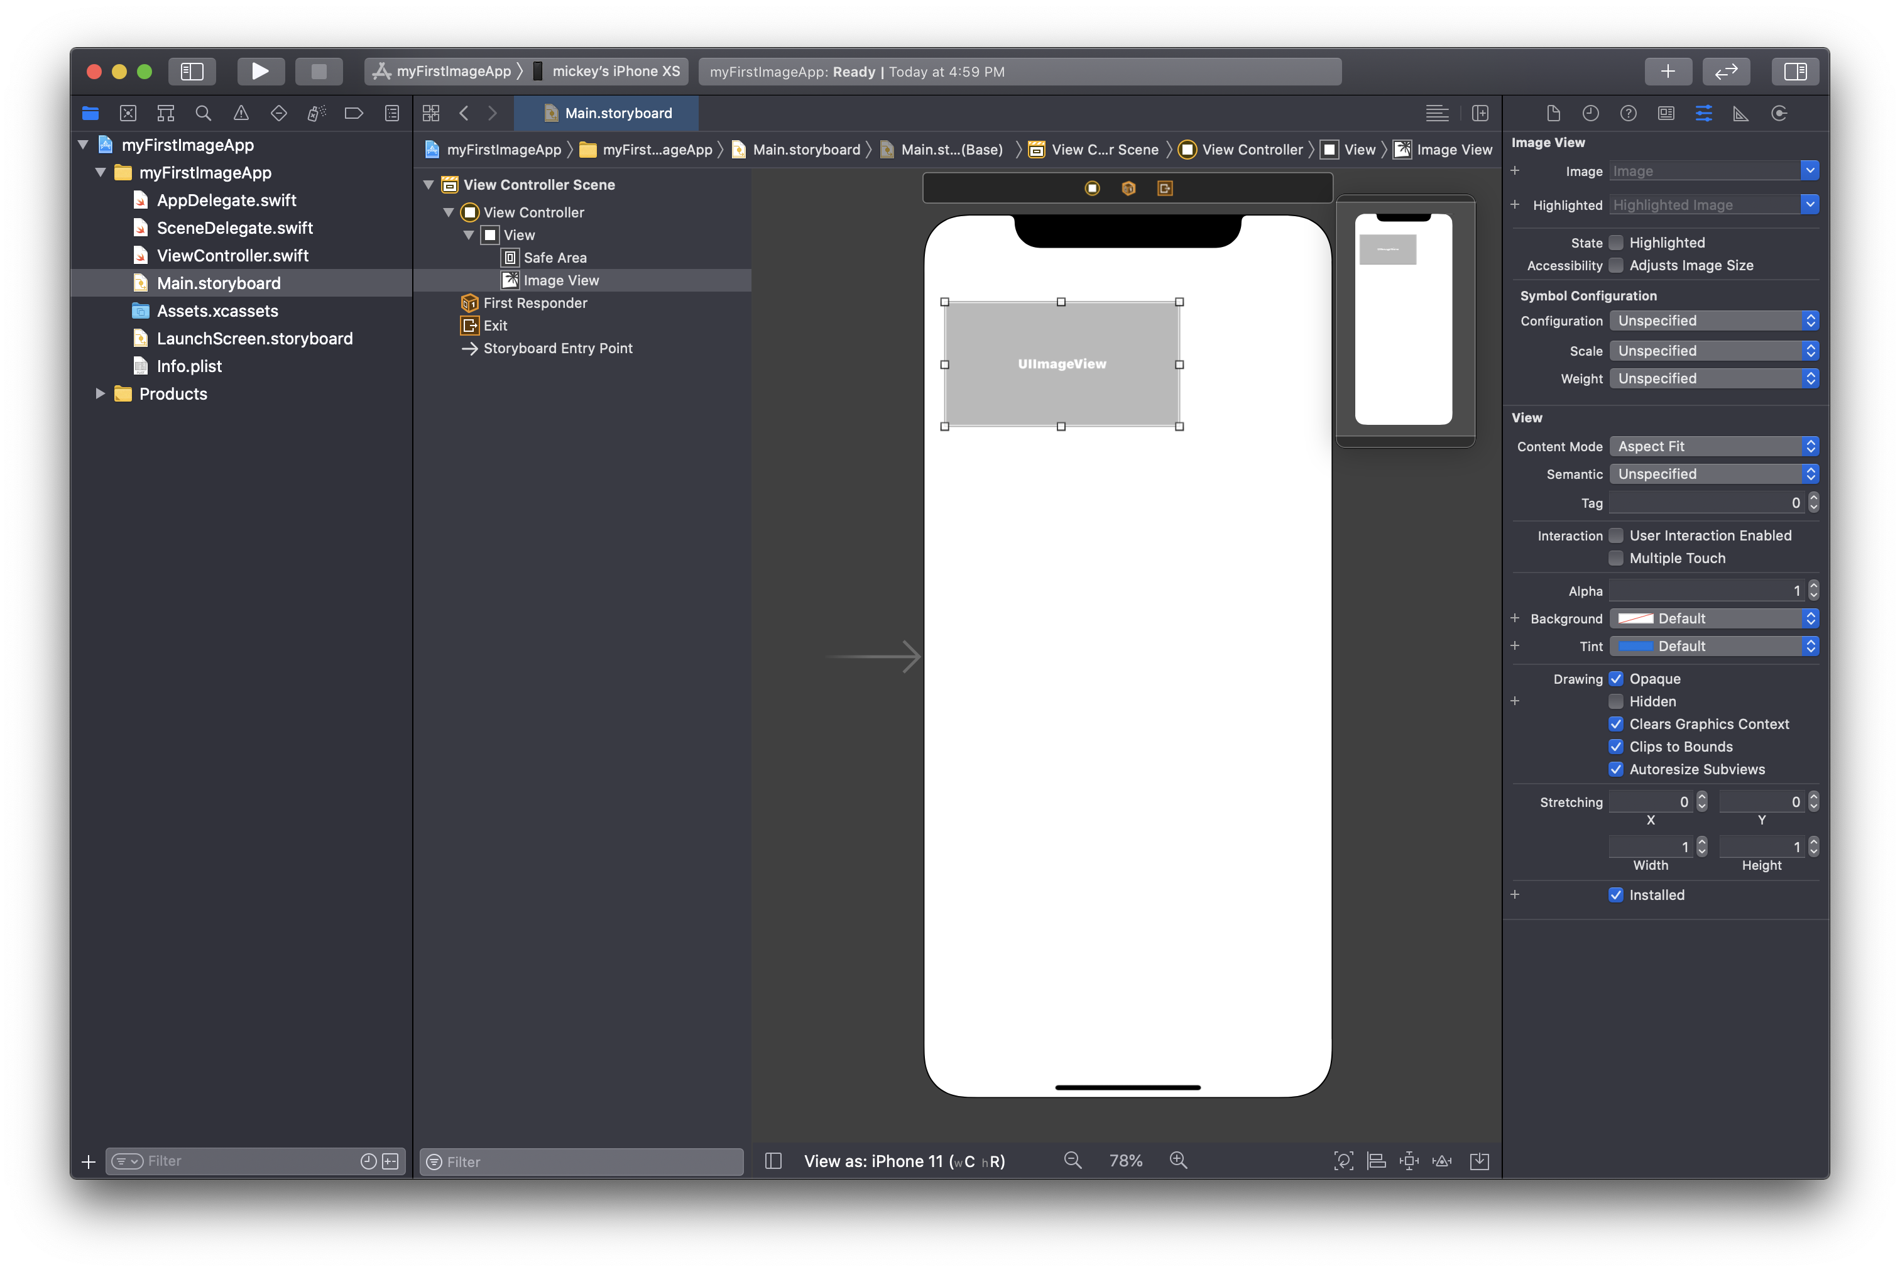The width and height of the screenshot is (1900, 1272).
Task: Toggle the document outline panel
Action: click(x=773, y=1161)
